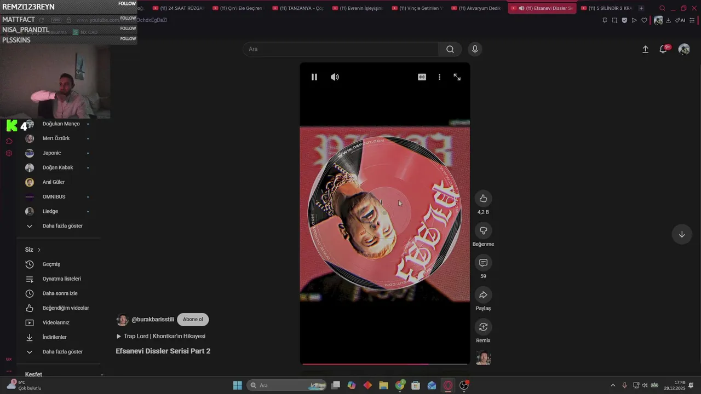The width and height of the screenshot is (701, 394).
Task: Subscribe with the Abone ol button
Action: coord(193,320)
